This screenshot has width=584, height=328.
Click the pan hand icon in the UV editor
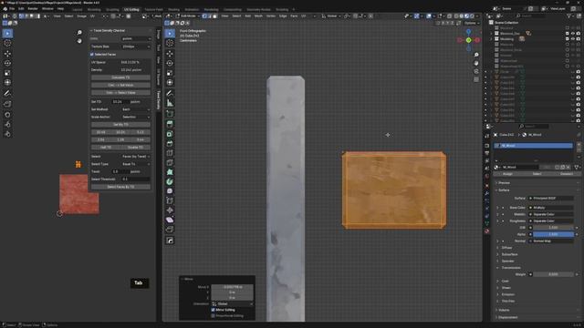[x=79, y=41]
